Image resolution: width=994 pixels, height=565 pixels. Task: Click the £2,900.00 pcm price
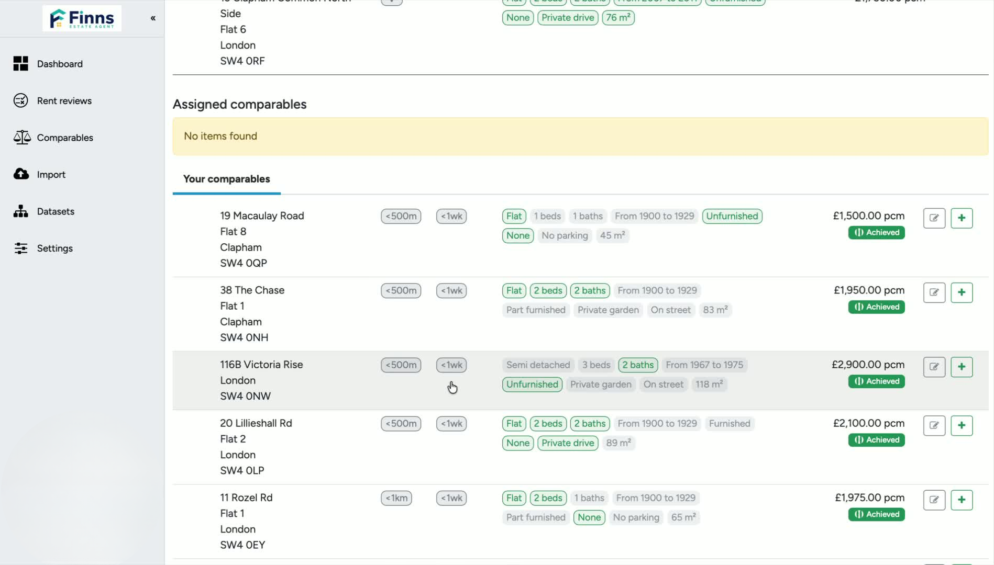pyautogui.click(x=868, y=364)
